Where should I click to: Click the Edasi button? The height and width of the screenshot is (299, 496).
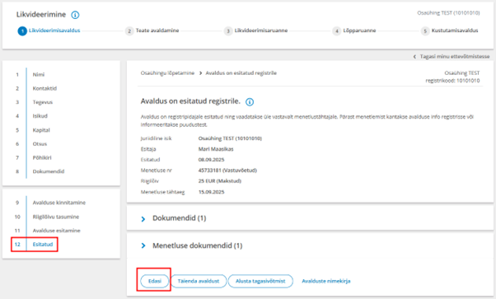[155, 281]
